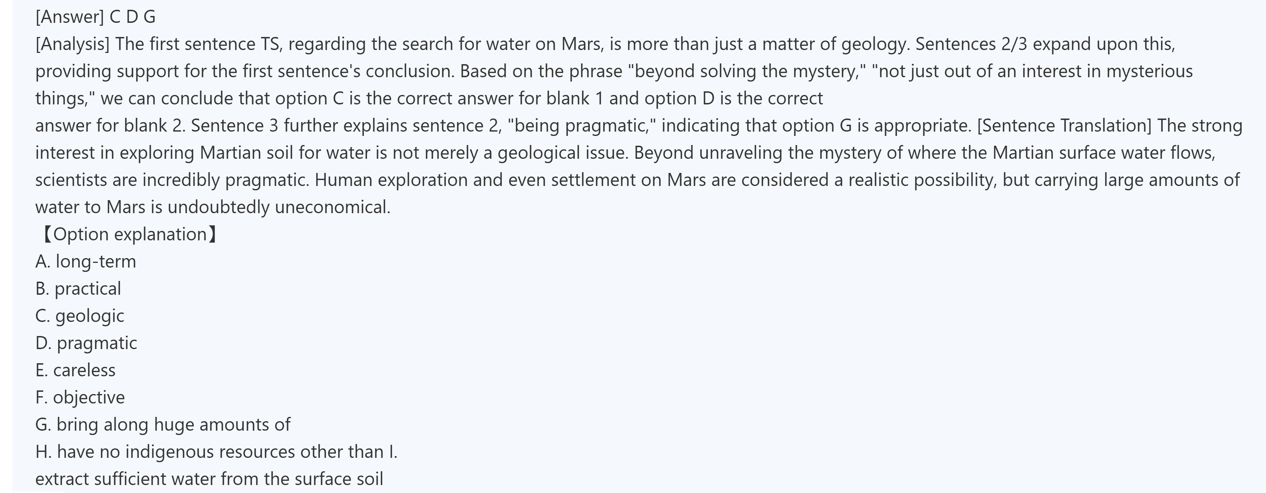This screenshot has width=1266, height=493.
Task: Pick option "E. careless"
Action: [75, 370]
